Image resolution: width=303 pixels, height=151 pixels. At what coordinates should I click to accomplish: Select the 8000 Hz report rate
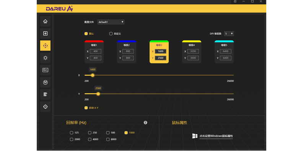[108, 139]
